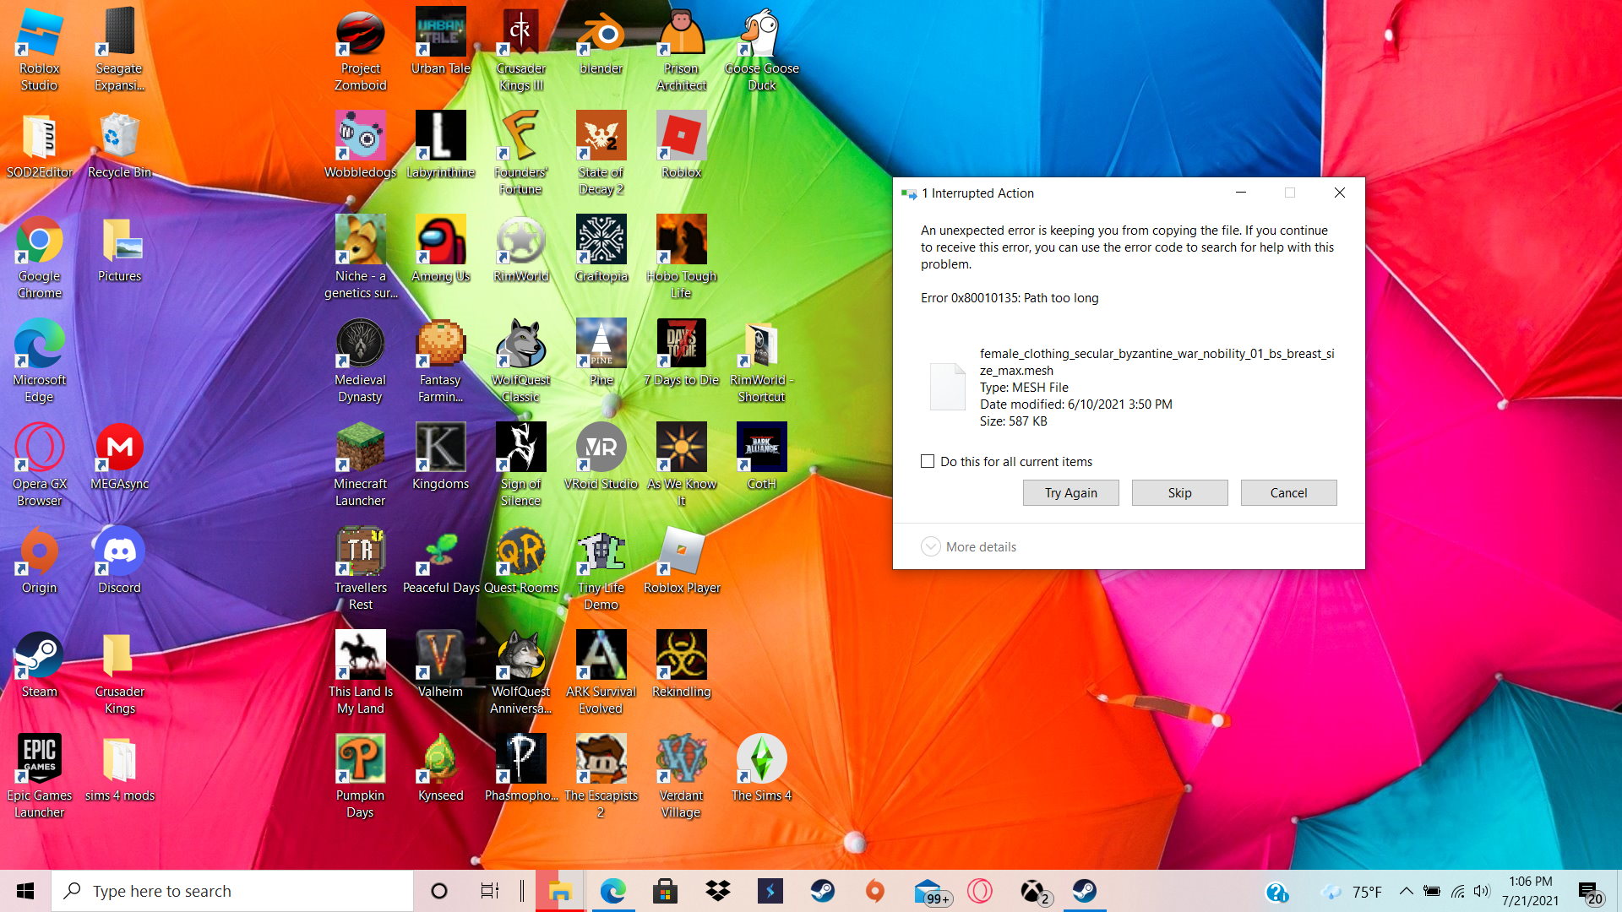Select the Error 0x80010135 message text

click(1010, 298)
